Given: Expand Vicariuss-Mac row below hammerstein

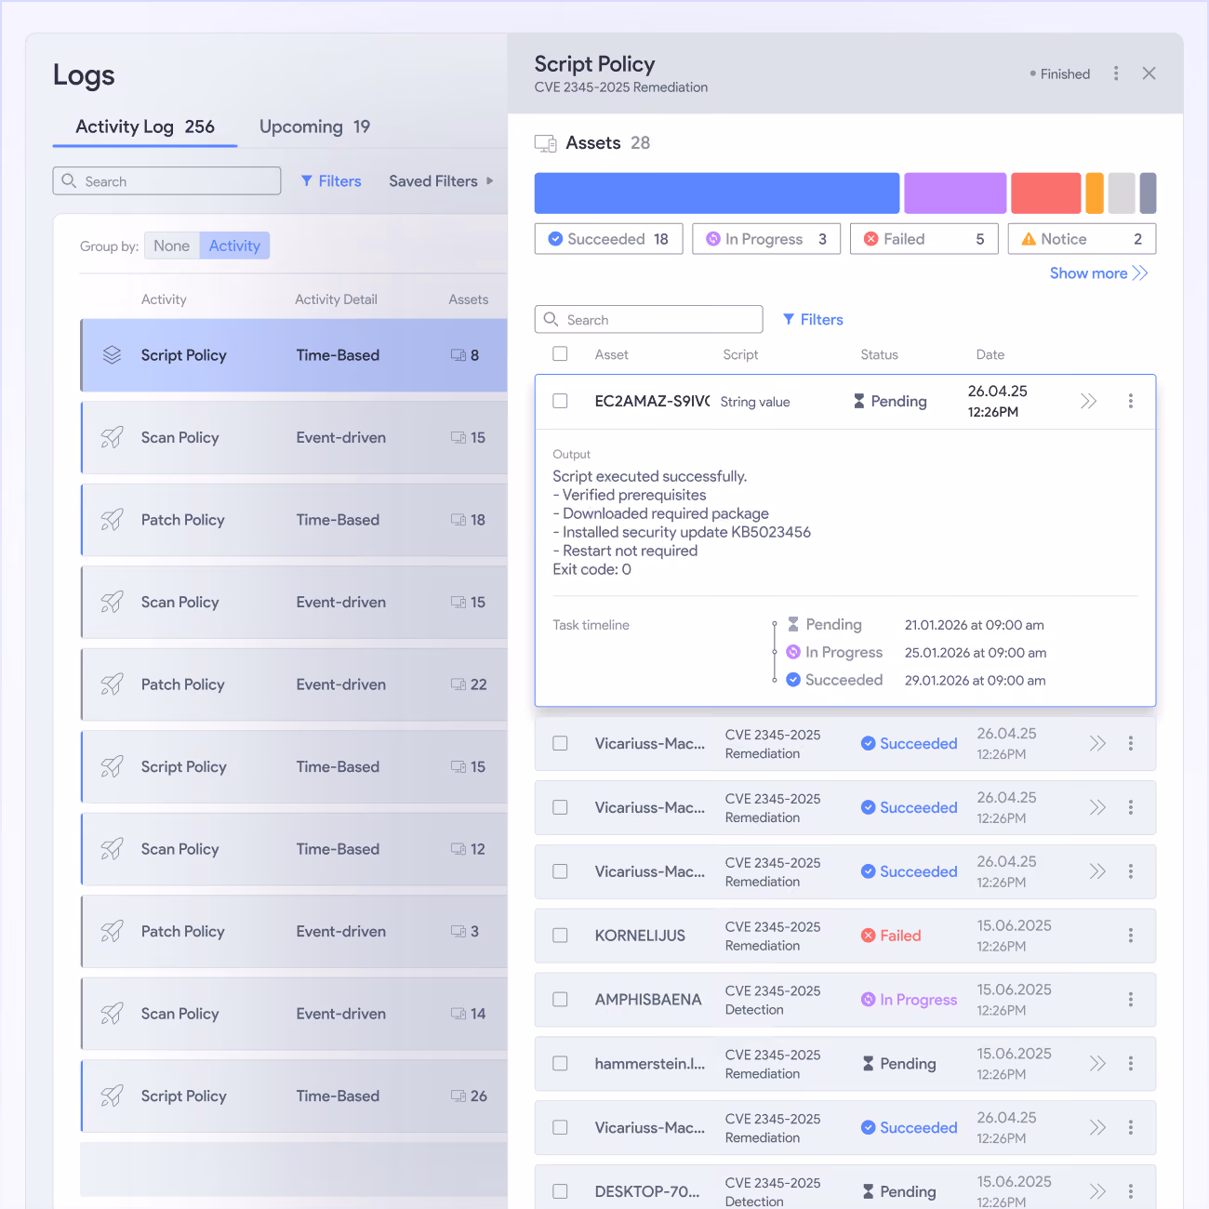Looking at the screenshot, I should tap(1097, 1127).
